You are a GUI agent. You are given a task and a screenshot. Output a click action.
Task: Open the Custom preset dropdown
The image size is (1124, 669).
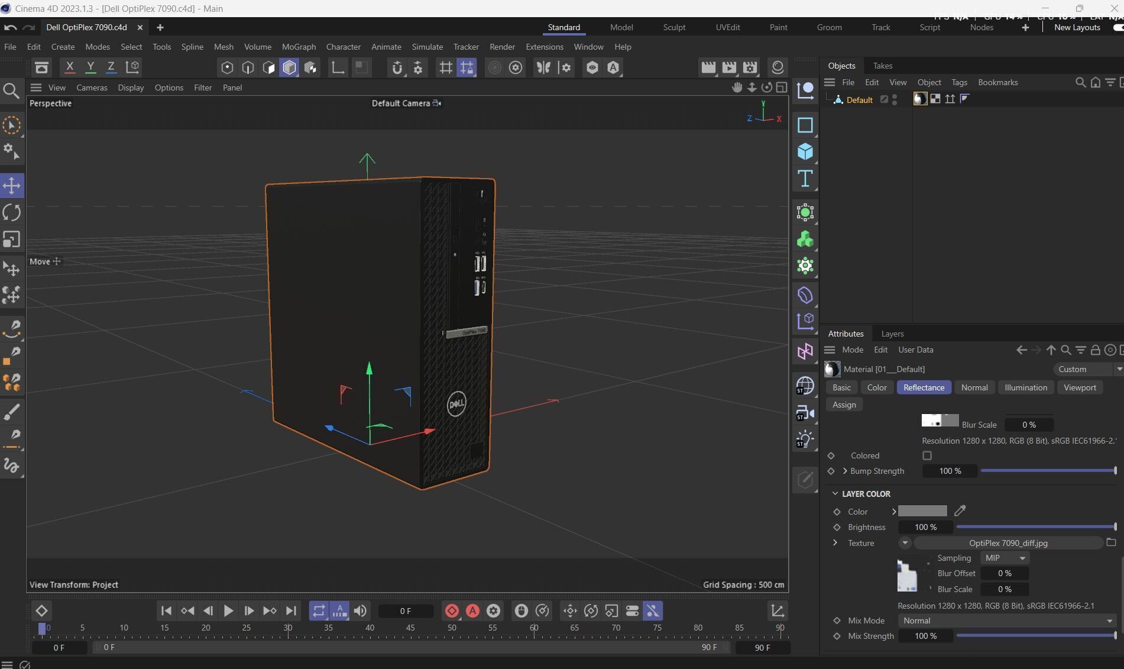[x=1089, y=369]
